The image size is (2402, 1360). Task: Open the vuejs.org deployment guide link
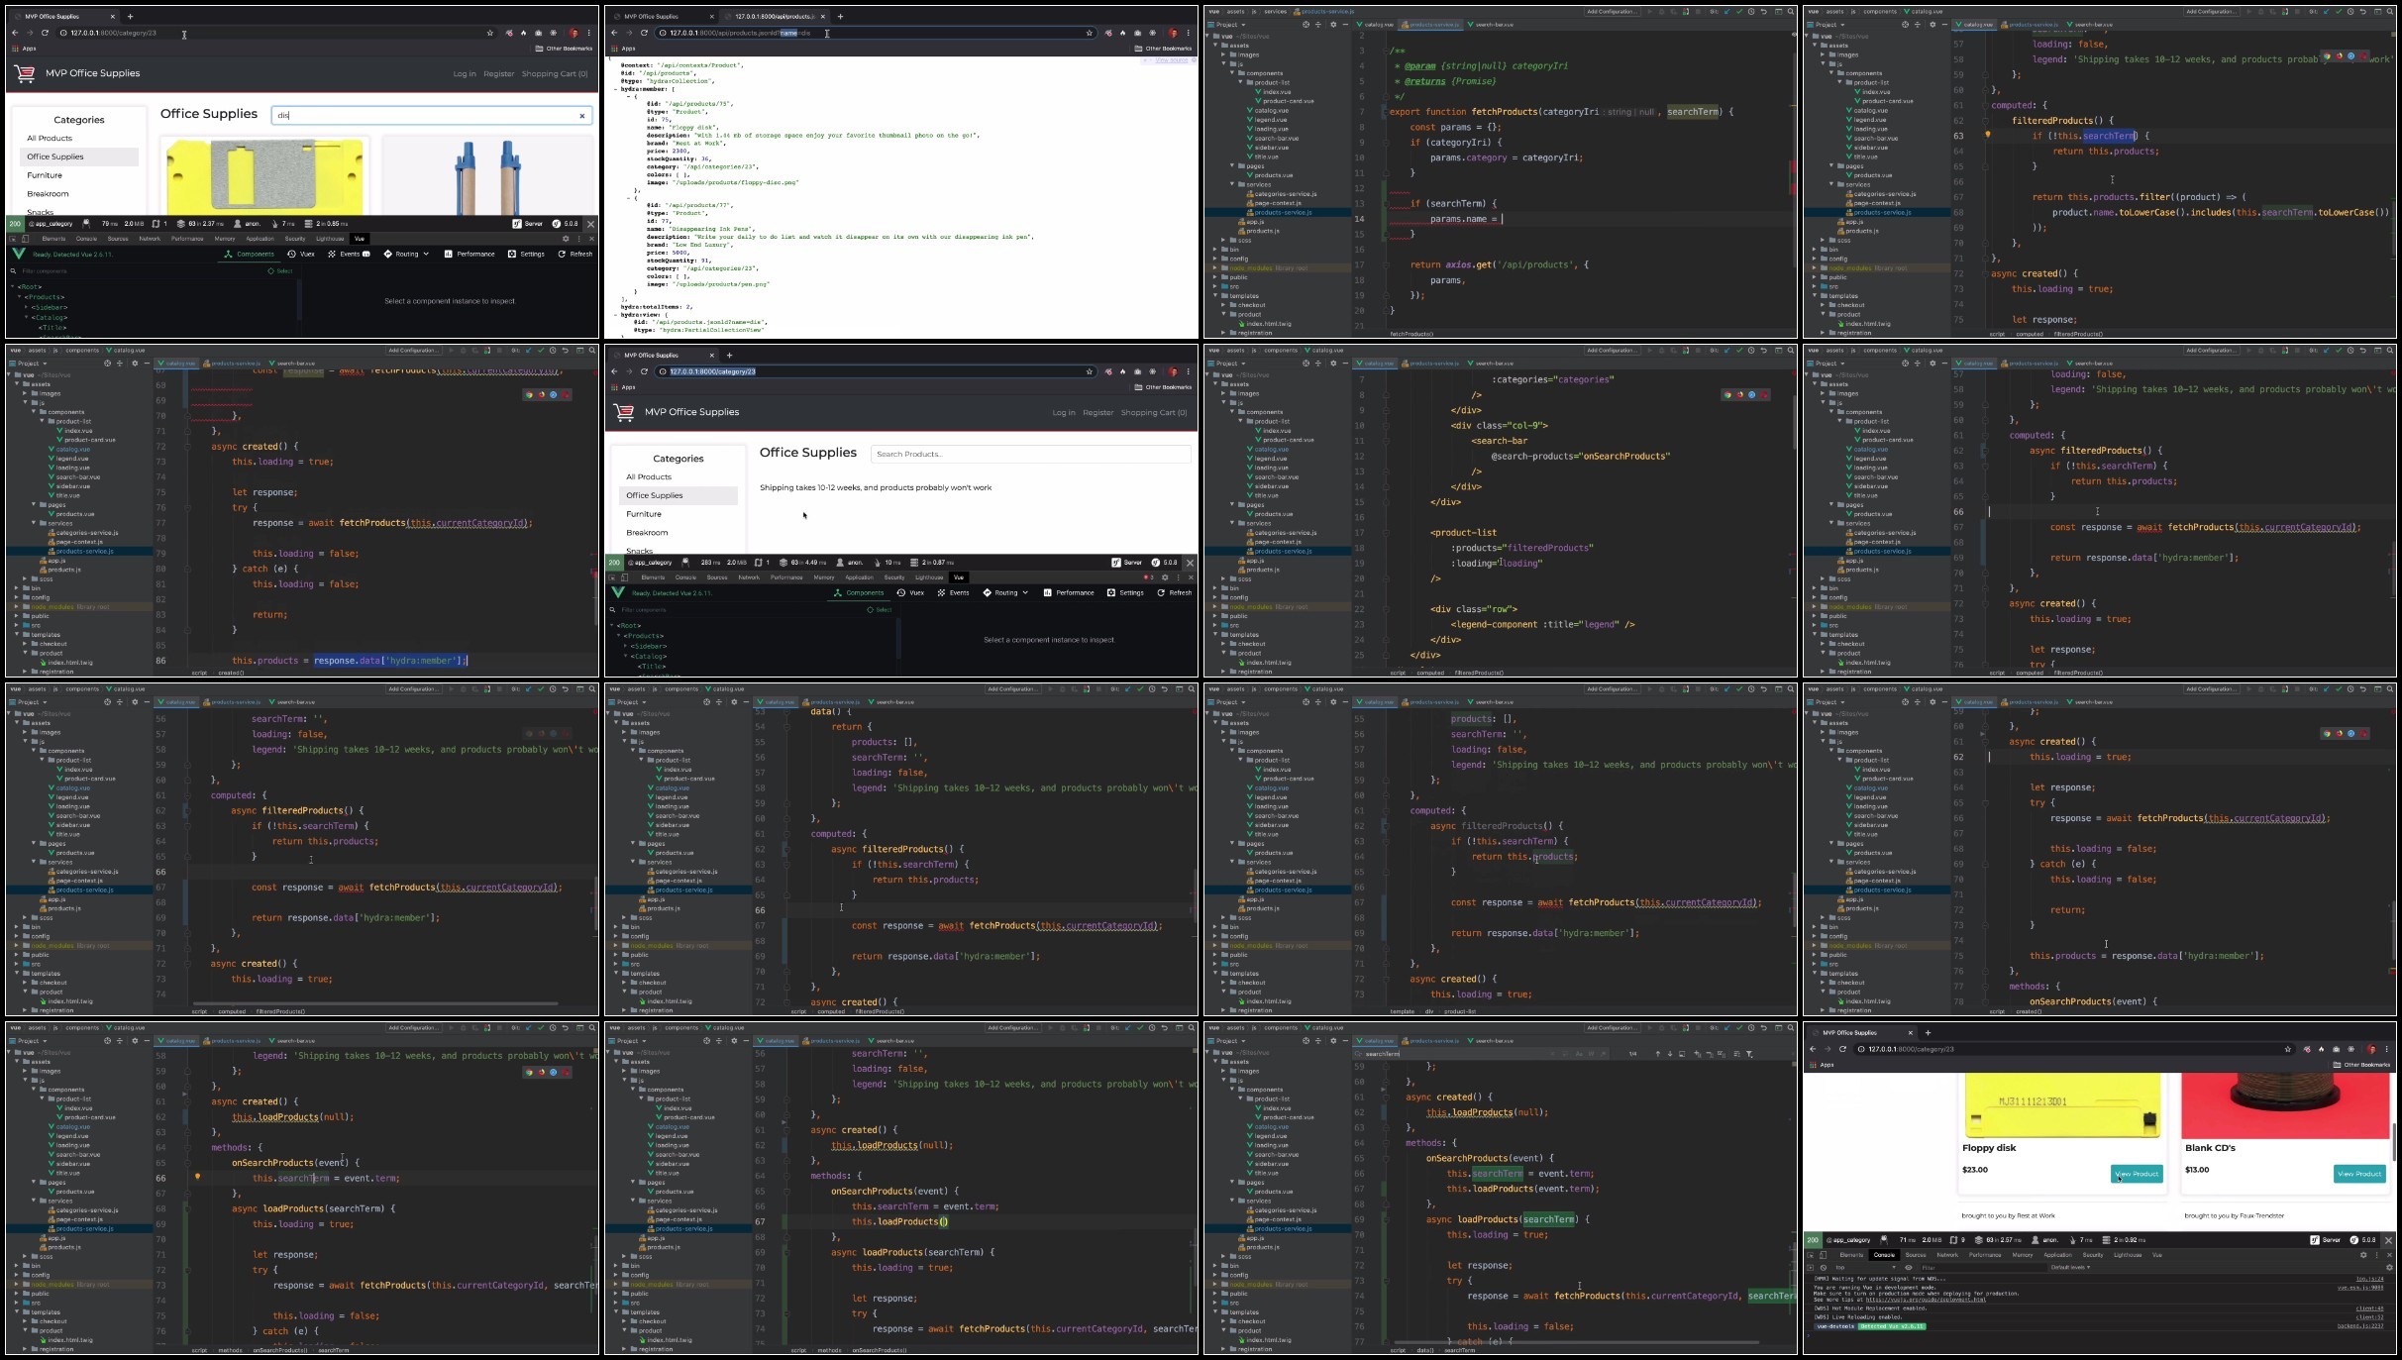1926,1300
